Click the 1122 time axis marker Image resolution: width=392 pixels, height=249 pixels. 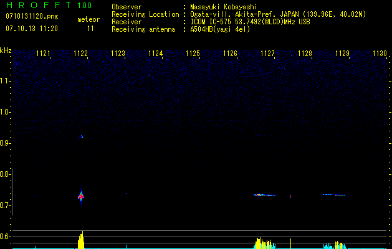pos(81,54)
